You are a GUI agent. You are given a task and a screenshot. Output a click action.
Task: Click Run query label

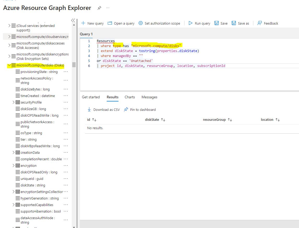tap(202, 23)
